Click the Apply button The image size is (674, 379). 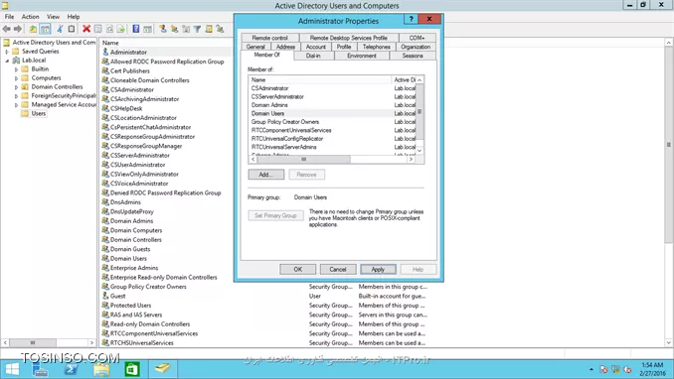coord(378,269)
